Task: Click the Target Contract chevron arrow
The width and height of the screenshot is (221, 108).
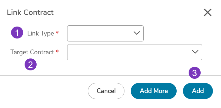Action: [195, 52]
